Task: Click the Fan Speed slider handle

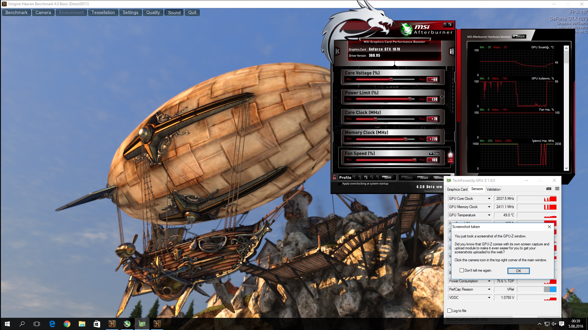Action: coord(414,160)
